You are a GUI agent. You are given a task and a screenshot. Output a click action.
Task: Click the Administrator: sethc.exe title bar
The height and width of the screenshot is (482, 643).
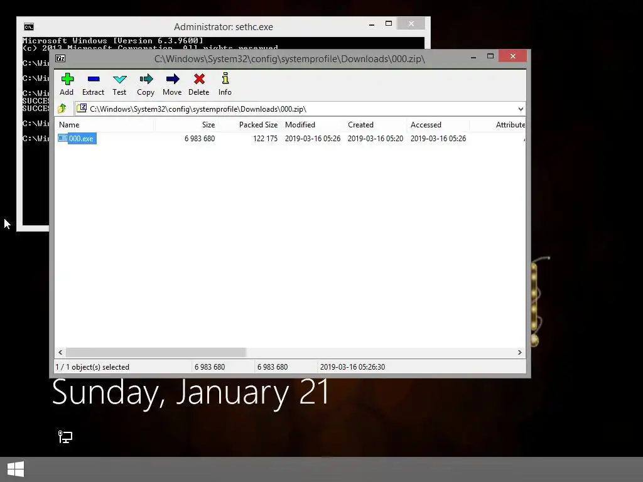(224, 26)
